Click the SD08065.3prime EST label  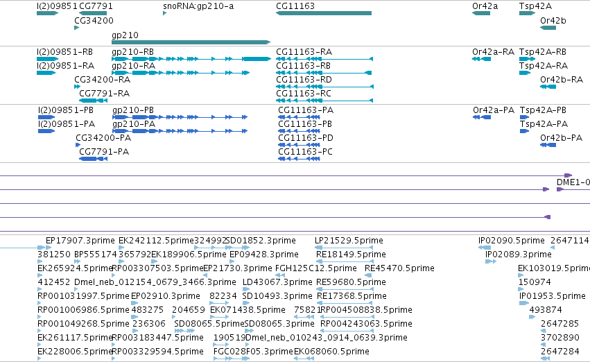click(x=279, y=324)
